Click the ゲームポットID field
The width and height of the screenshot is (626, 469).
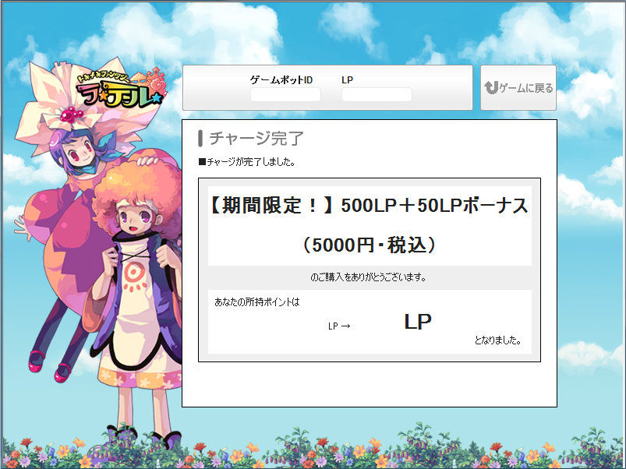pyautogui.click(x=285, y=95)
